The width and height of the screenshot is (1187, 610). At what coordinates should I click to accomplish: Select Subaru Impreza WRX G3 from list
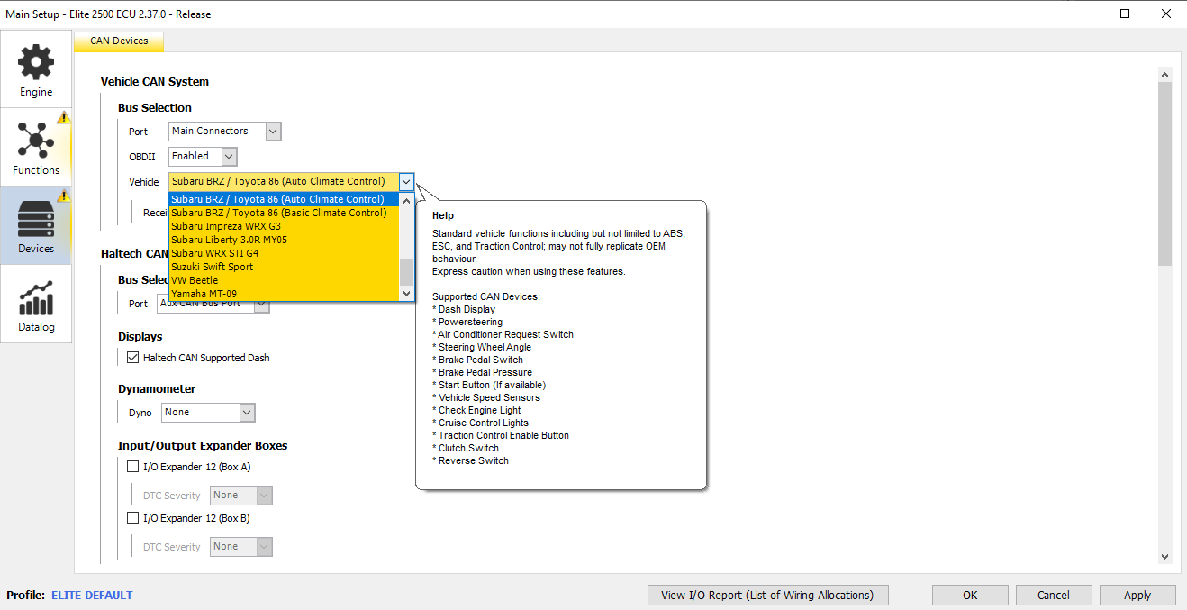click(284, 226)
